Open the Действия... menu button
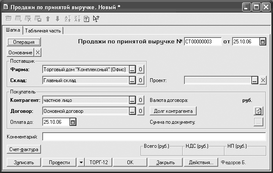This screenshot has height=173, width=273. coord(201,162)
